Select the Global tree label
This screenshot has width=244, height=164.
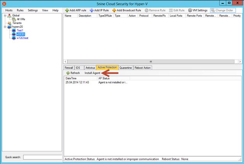[x=16, y=16]
